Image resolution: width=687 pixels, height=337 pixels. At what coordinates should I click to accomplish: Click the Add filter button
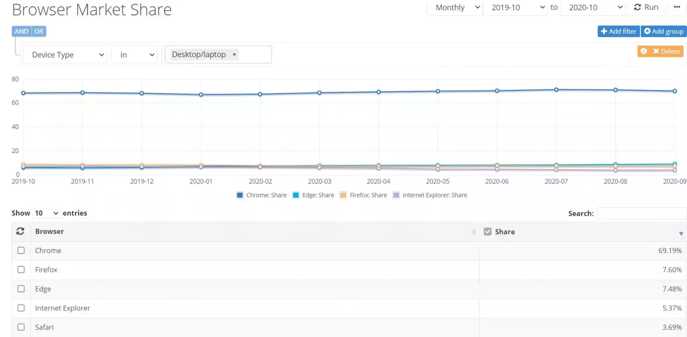point(619,31)
